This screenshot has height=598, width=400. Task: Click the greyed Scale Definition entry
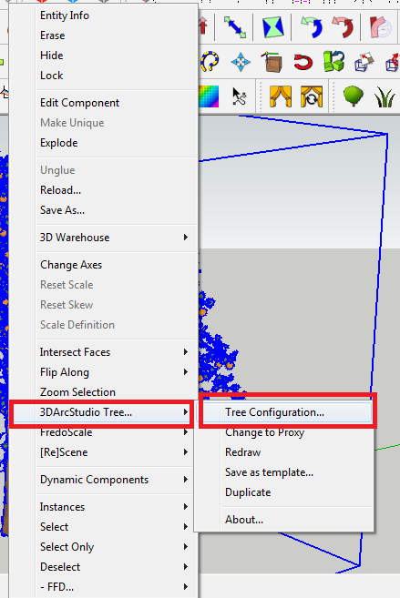(116, 325)
